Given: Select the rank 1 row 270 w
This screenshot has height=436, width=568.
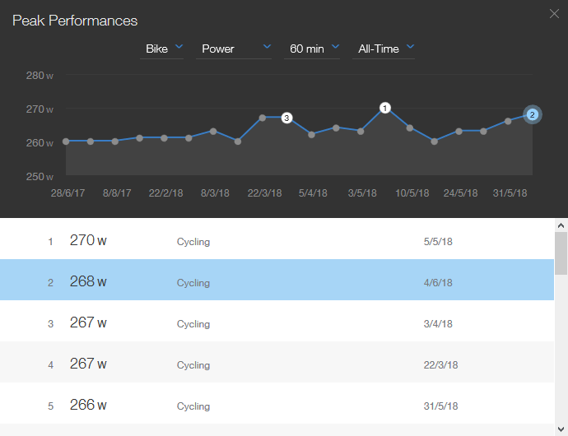Looking at the screenshot, I should tap(277, 239).
